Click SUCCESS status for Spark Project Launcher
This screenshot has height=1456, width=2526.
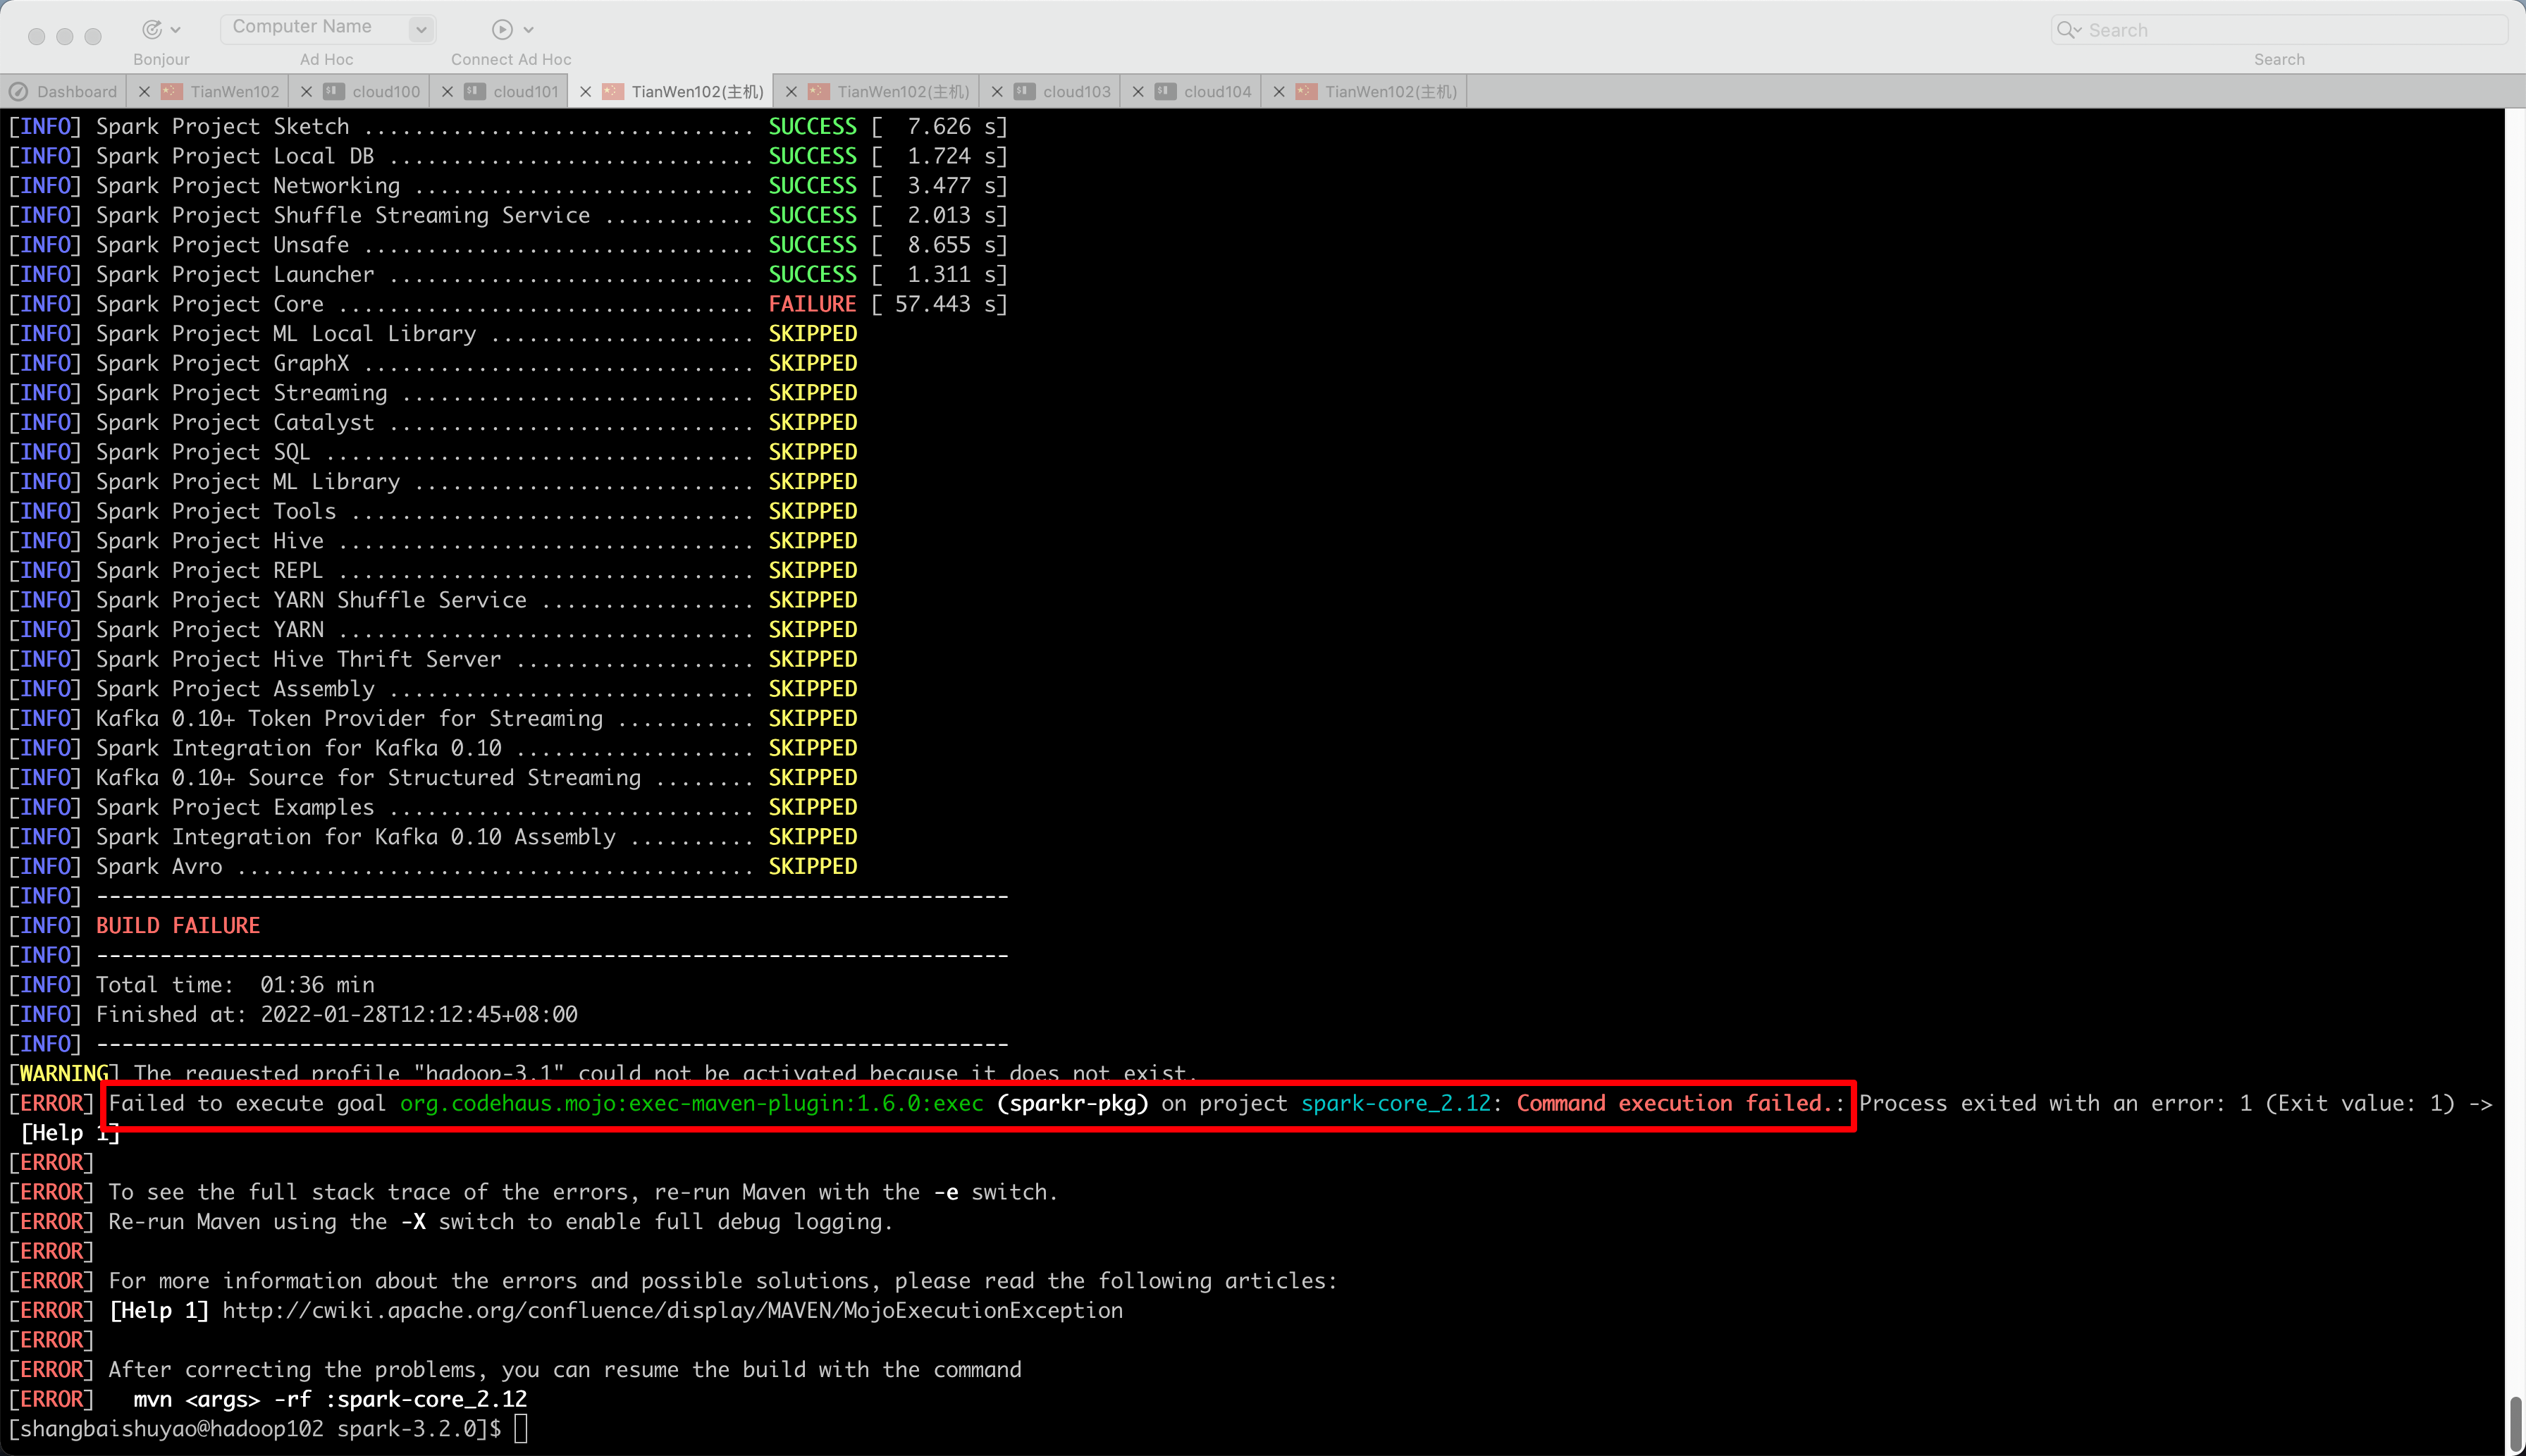click(812, 274)
